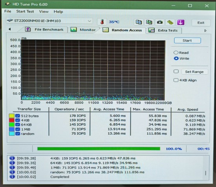Click the Set Range button
This screenshot has width=216, height=187.
click(194, 72)
